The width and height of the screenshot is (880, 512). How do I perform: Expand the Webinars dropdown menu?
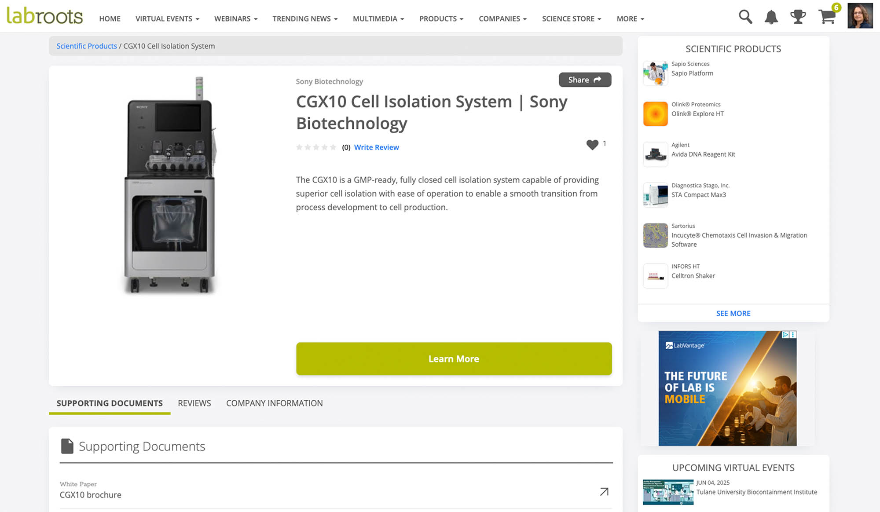[x=236, y=19]
